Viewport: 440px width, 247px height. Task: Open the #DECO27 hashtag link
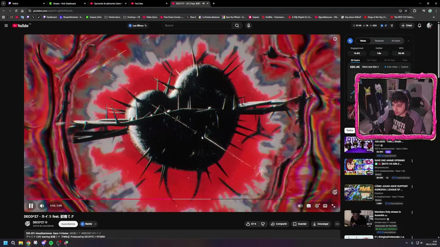(87, 233)
